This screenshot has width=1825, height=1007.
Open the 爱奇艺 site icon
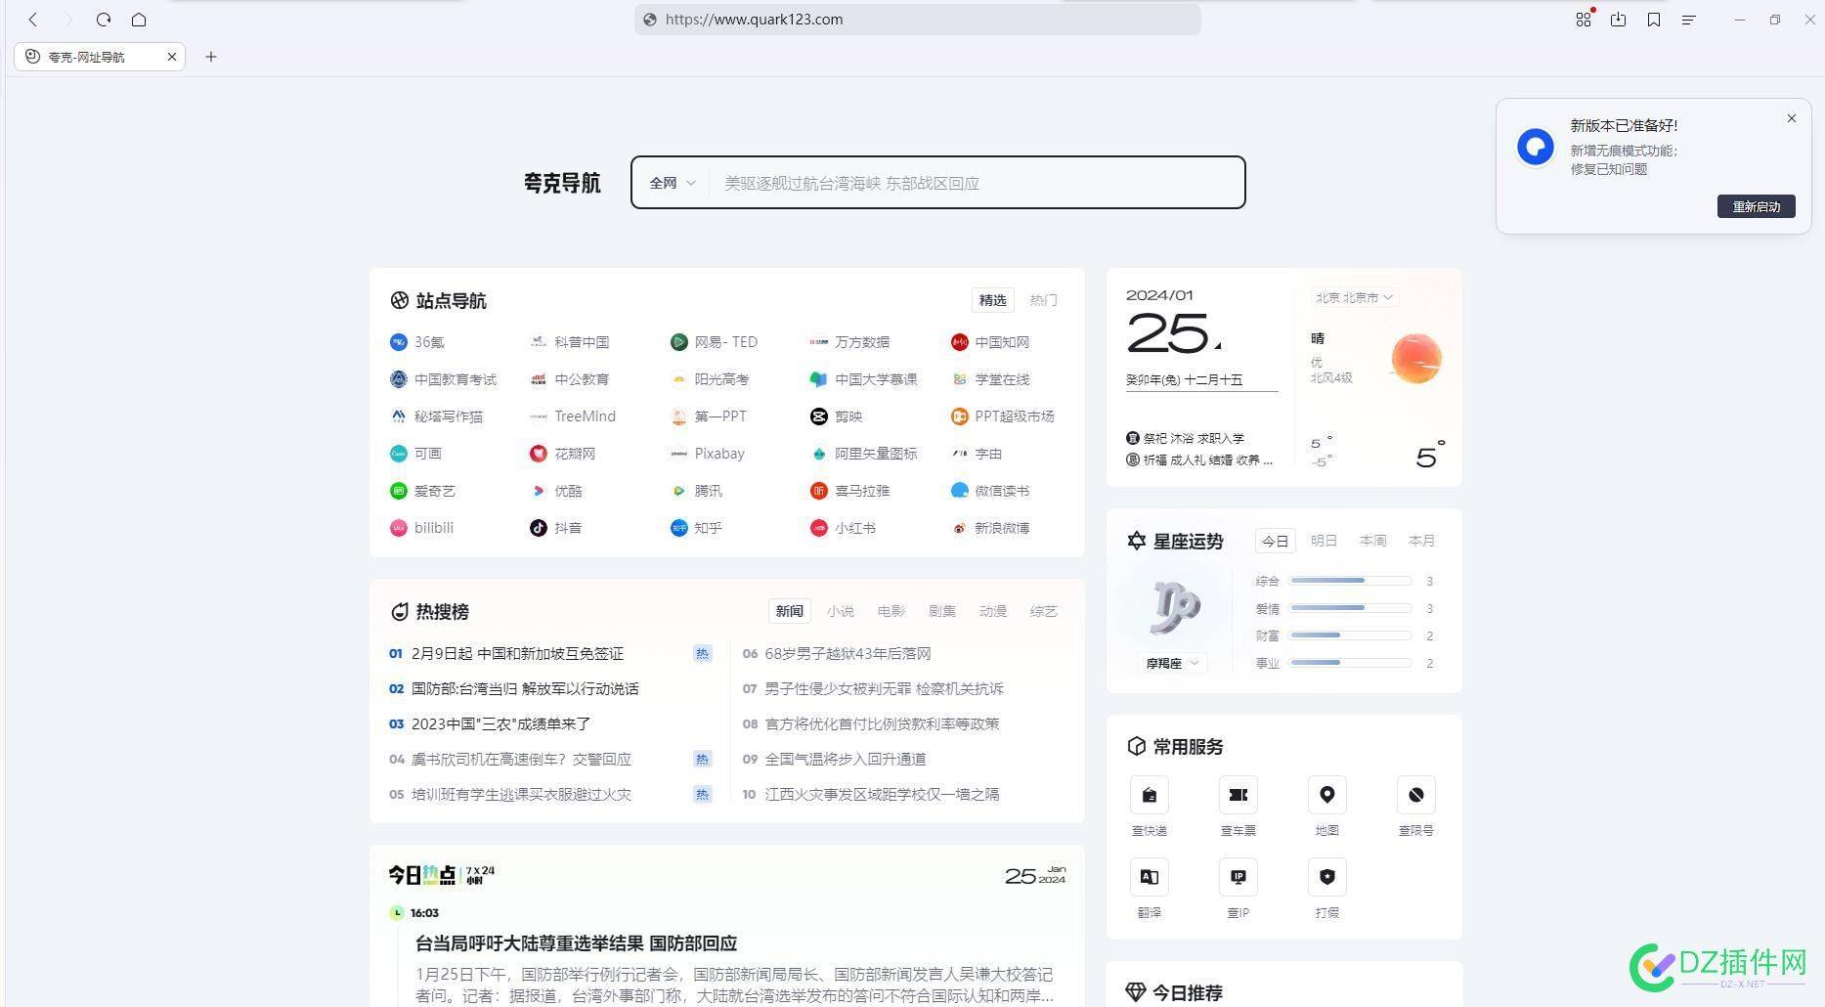(398, 491)
